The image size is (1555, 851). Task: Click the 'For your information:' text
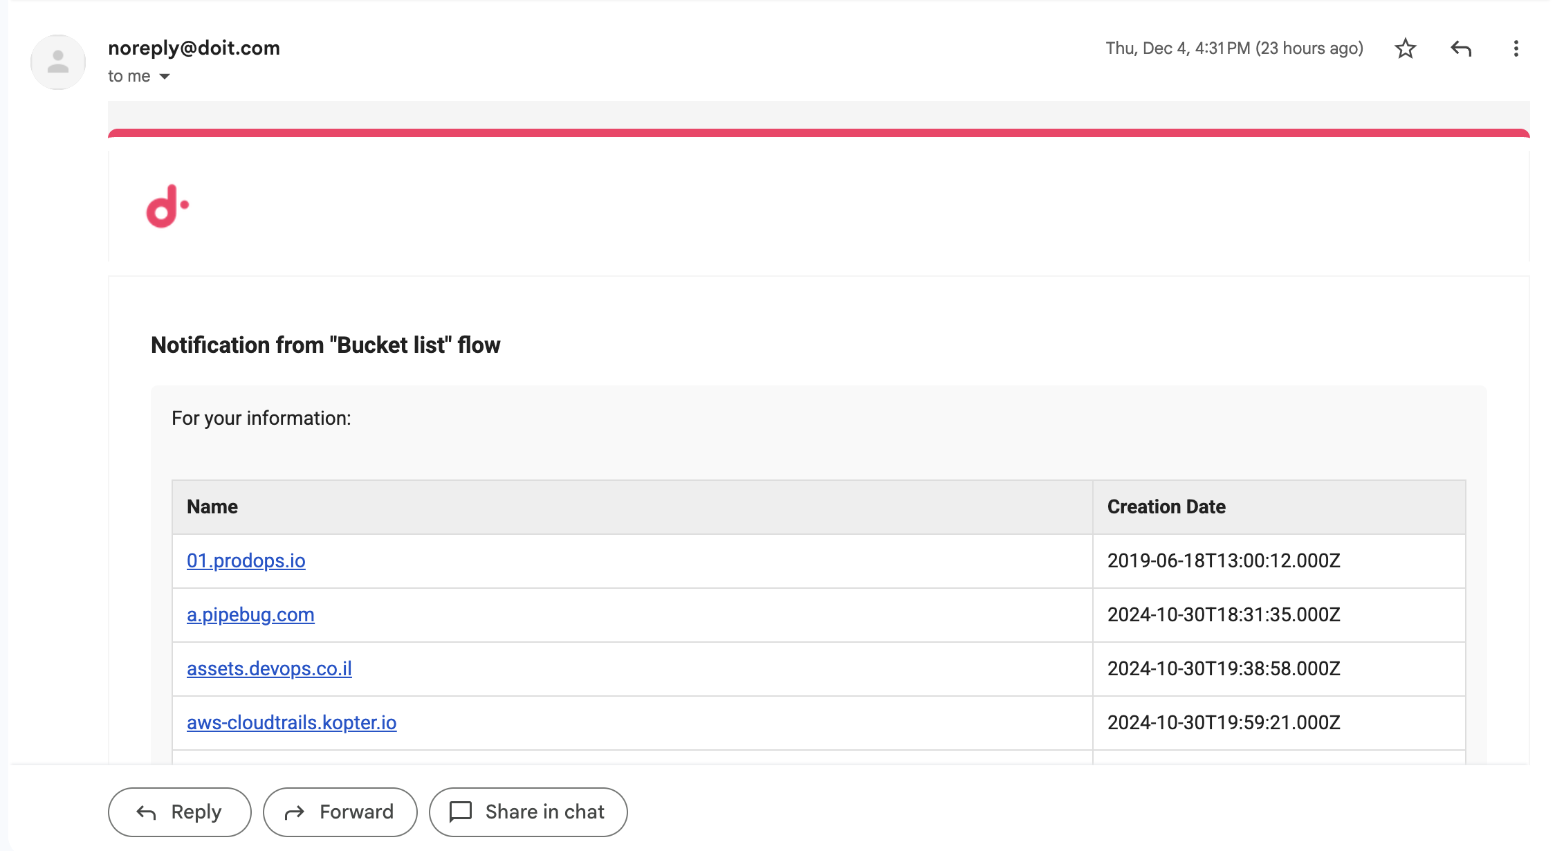261,418
